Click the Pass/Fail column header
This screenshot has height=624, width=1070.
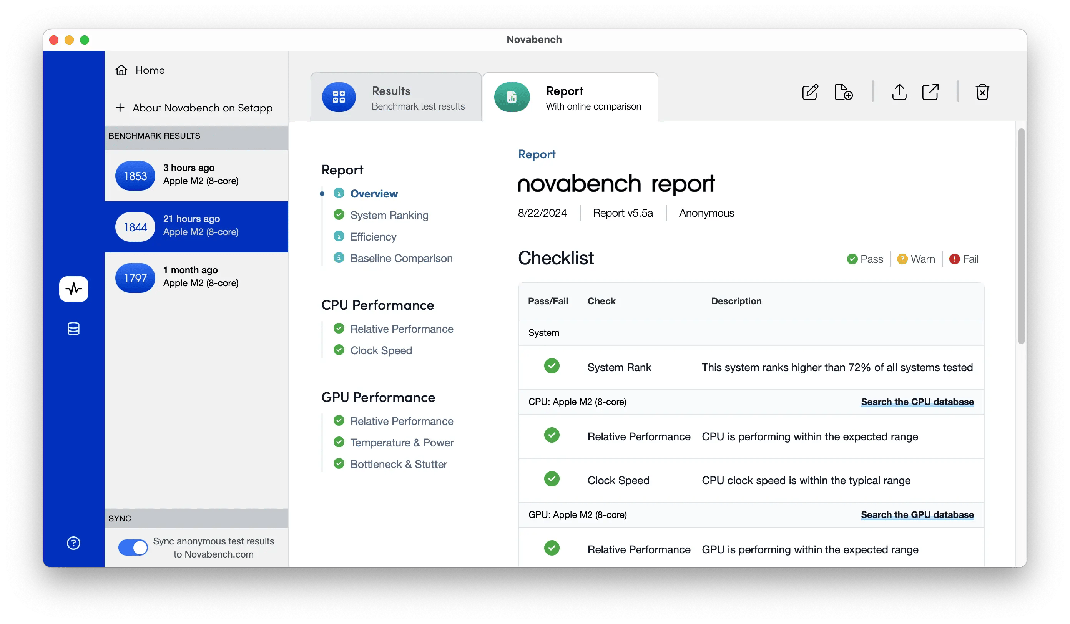(x=548, y=301)
